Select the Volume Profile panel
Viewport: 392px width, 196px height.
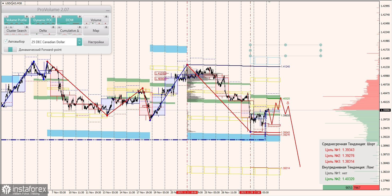tap(16, 20)
